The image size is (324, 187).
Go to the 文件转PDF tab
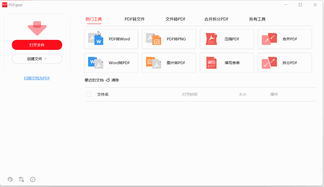click(x=175, y=19)
